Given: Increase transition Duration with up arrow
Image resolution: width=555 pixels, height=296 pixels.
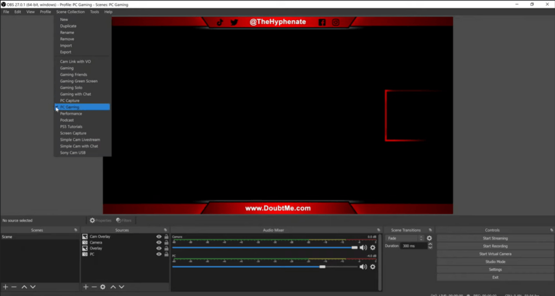Looking at the screenshot, I should click(x=430, y=244).
